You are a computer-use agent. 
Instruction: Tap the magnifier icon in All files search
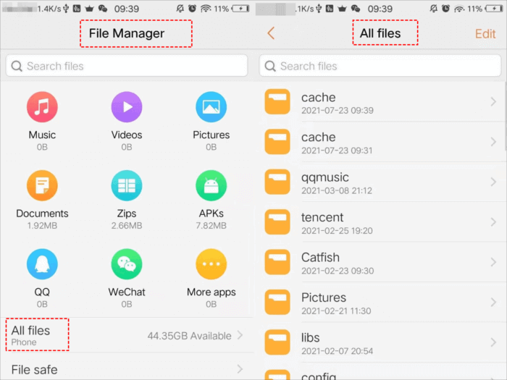[x=270, y=67]
